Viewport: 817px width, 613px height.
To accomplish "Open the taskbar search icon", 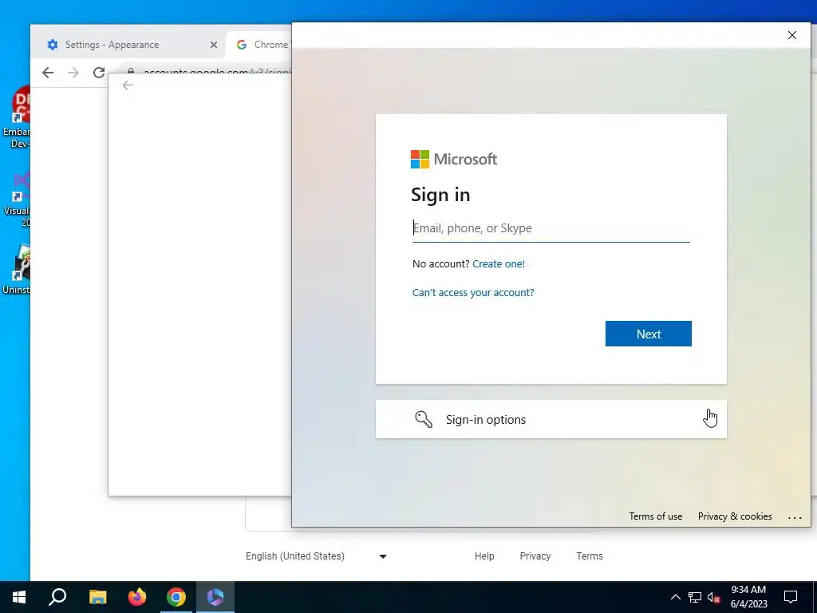I will (57, 597).
